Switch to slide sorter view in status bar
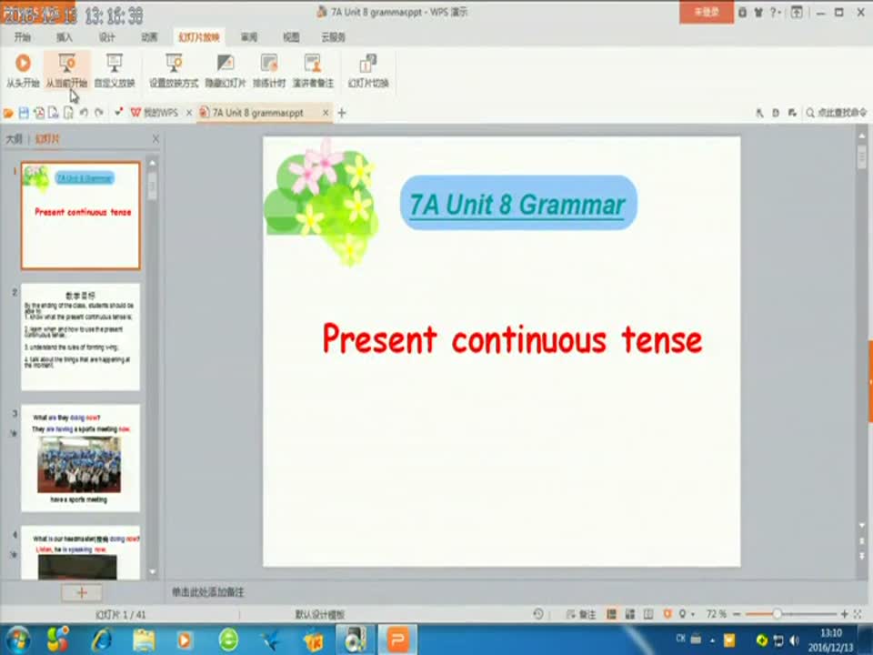Viewport: 873px width, 655px height. [x=629, y=614]
